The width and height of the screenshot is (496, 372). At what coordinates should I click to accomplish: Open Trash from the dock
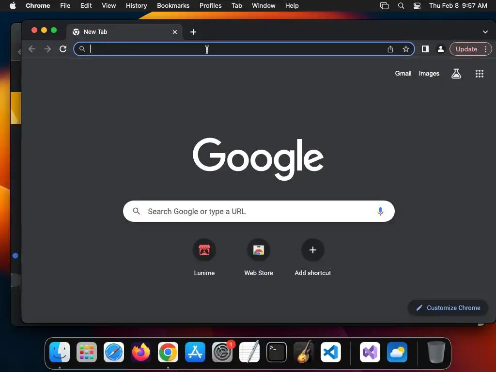click(x=436, y=352)
